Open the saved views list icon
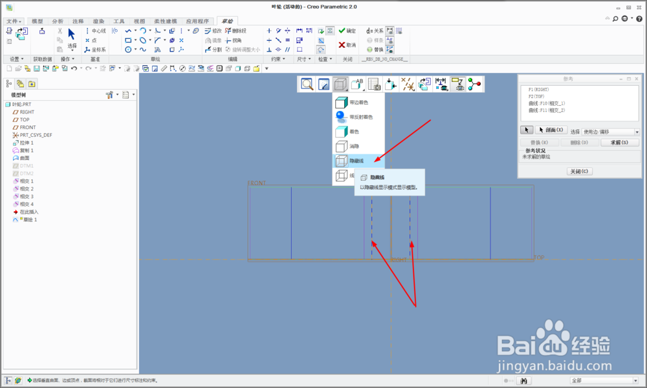 pyautogui.click(x=374, y=85)
